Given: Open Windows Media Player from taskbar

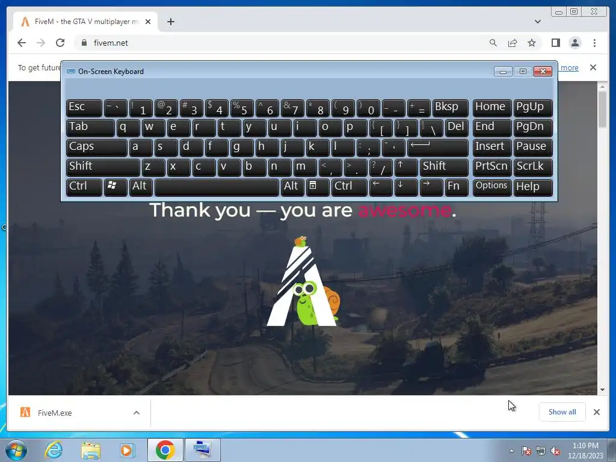Looking at the screenshot, I should click(x=127, y=450).
